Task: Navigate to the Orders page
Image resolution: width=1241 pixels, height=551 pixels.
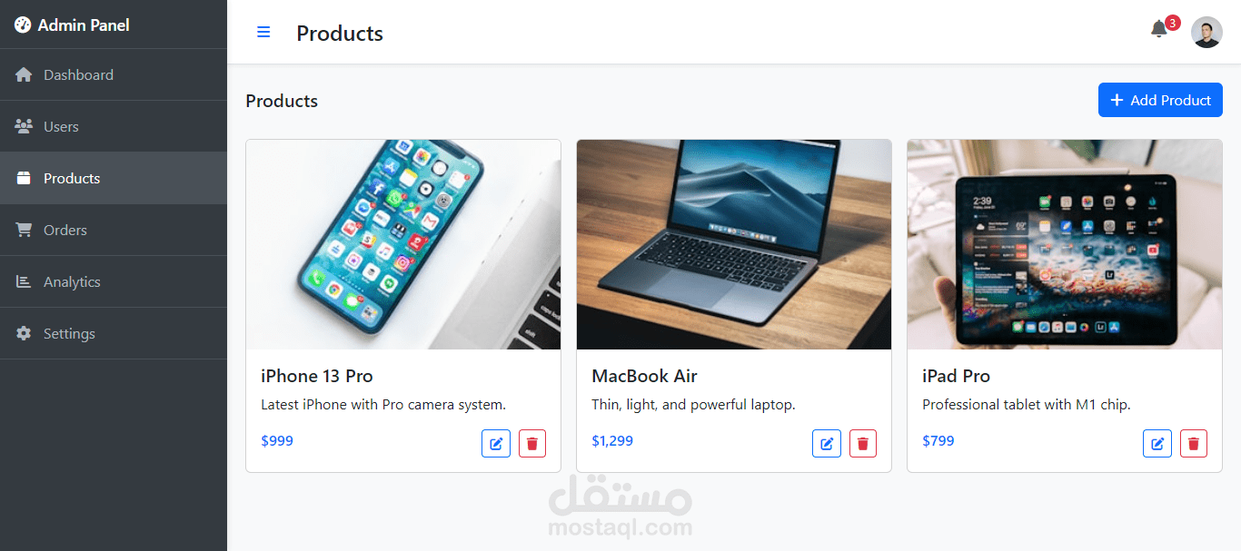Action: 114,230
